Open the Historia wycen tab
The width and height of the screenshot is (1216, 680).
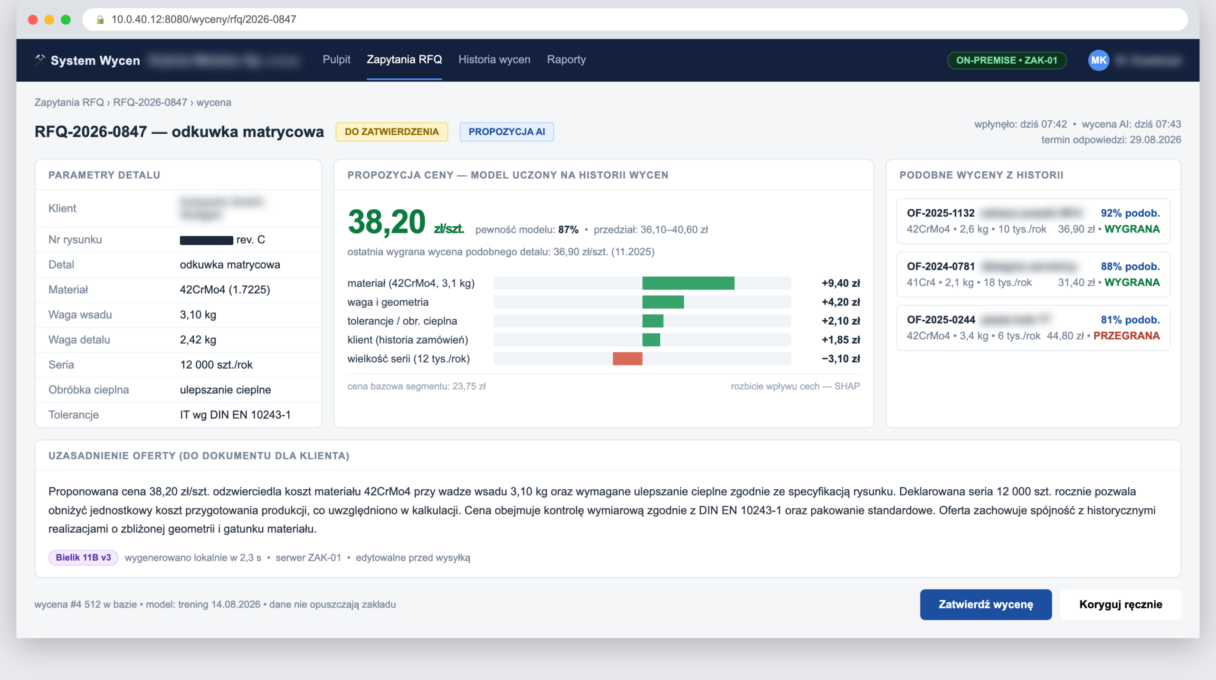coord(494,59)
